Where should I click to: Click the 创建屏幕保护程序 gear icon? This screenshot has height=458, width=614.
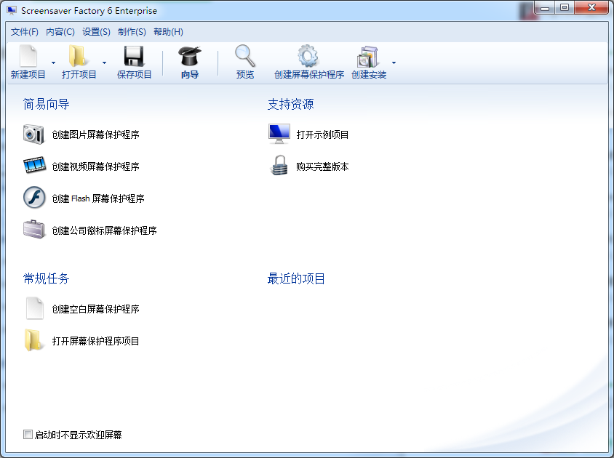308,57
